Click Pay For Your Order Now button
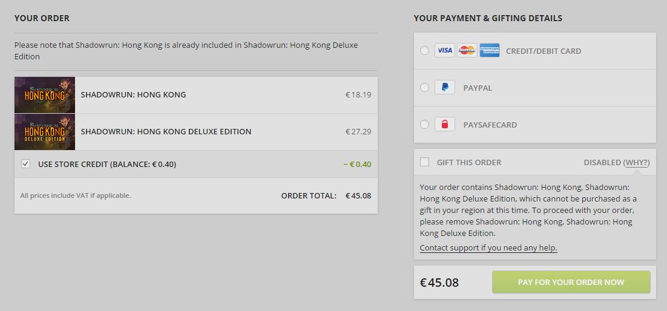 (x=571, y=282)
